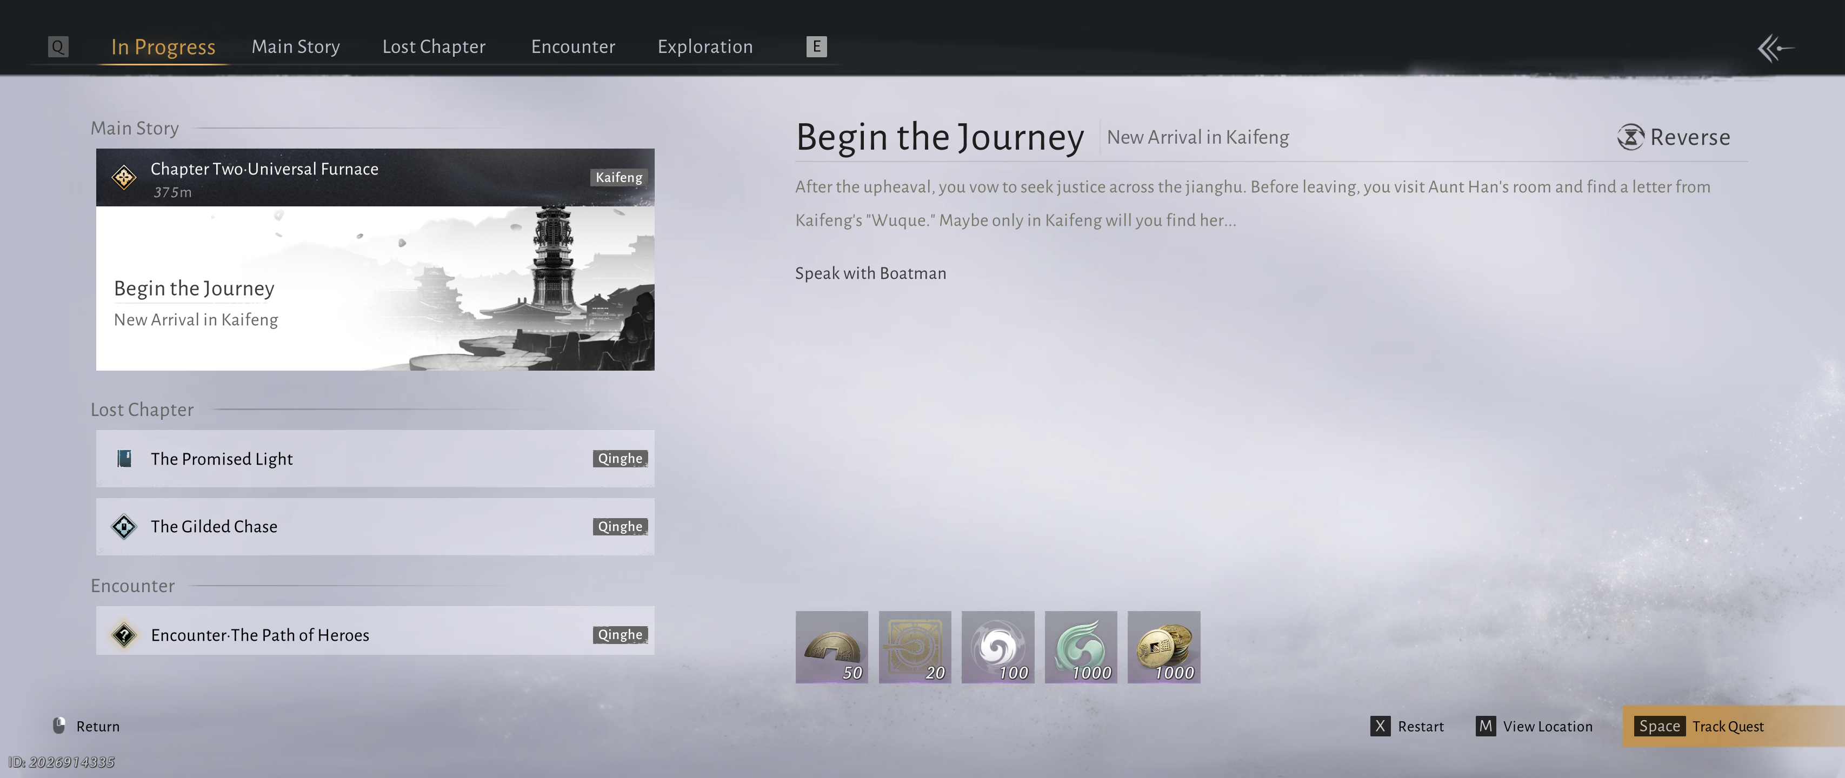Screen dimensions: 1845x778
Task: Select the jade swirl reward icon showing 1000
Action: coord(1080,646)
